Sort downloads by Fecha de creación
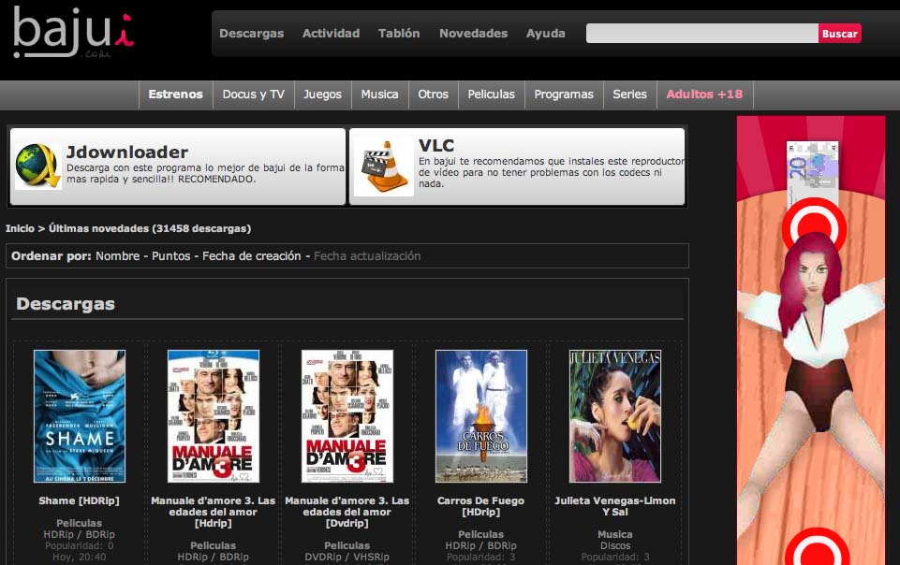 (251, 256)
